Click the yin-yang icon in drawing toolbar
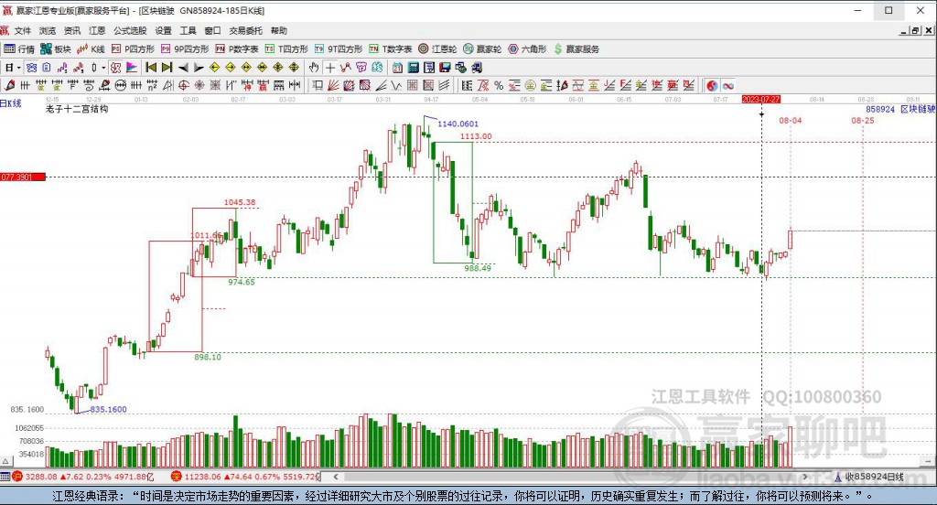Viewport: 937px width, 505px height. pyautogui.click(x=712, y=85)
